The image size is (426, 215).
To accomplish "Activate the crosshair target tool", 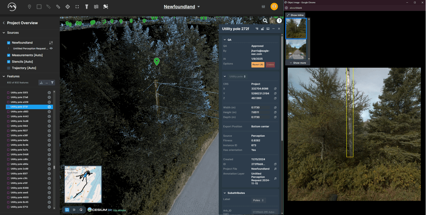I will 68,7.
